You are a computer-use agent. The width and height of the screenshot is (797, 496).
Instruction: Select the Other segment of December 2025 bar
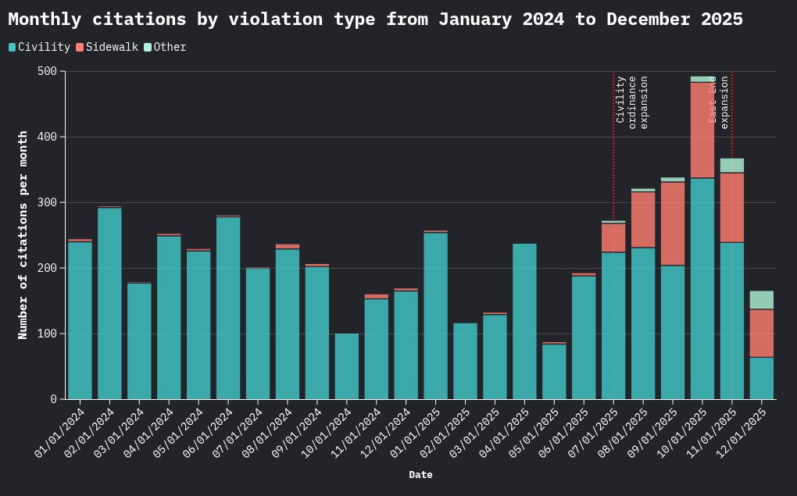click(x=762, y=300)
